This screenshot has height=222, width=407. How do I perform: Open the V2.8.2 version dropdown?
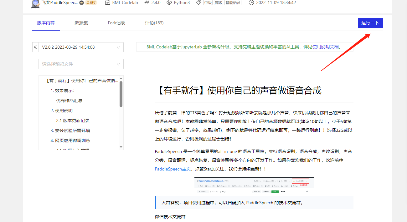point(81,47)
